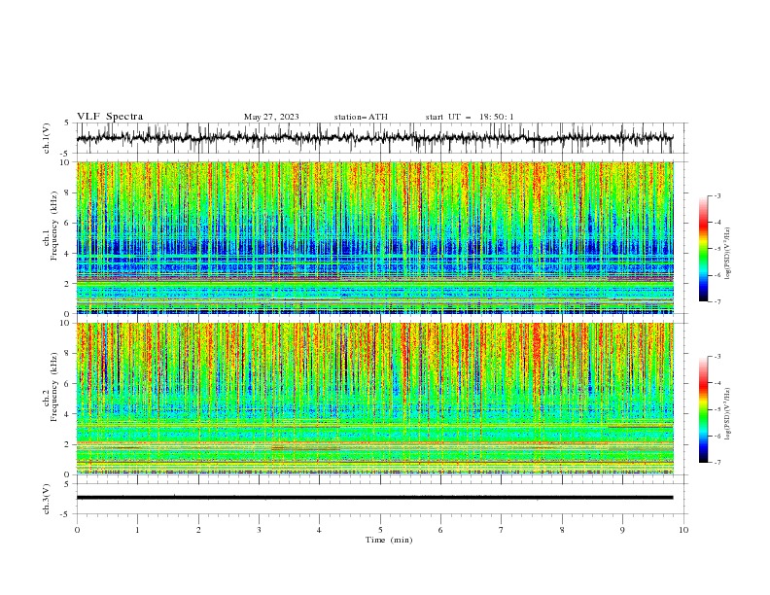Click the "10" kHz tick on ch.2 frequency axis
Screen dimensions: 770x595
[x=64, y=323]
